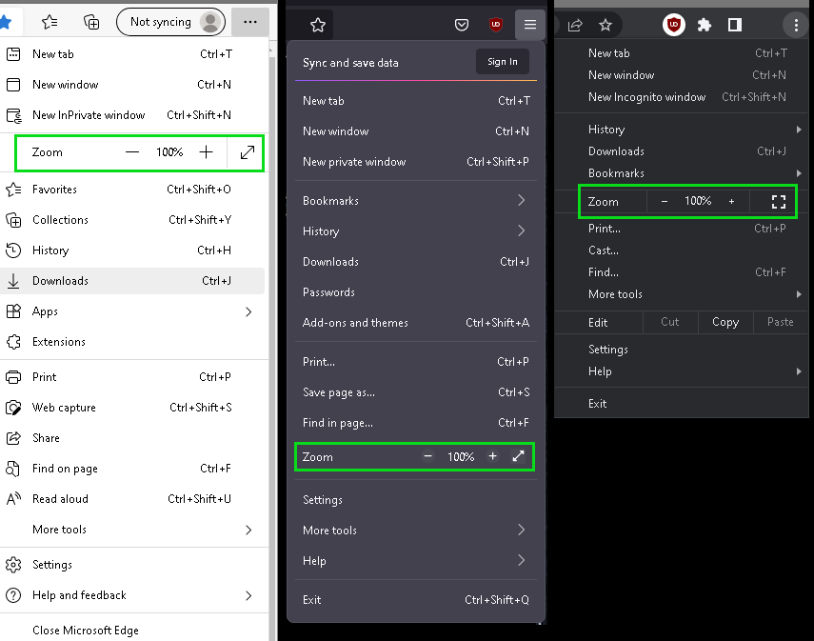Select Save page as... in Firefox menu
The width and height of the screenshot is (814, 641).
pos(415,392)
